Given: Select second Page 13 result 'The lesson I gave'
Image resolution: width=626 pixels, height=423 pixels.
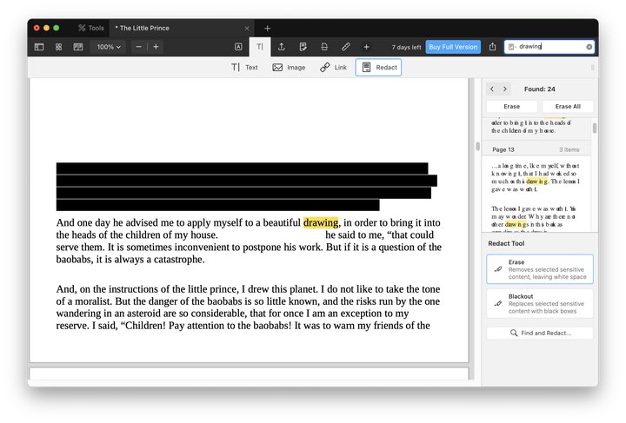Looking at the screenshot, I should click(x=536, y=219).
